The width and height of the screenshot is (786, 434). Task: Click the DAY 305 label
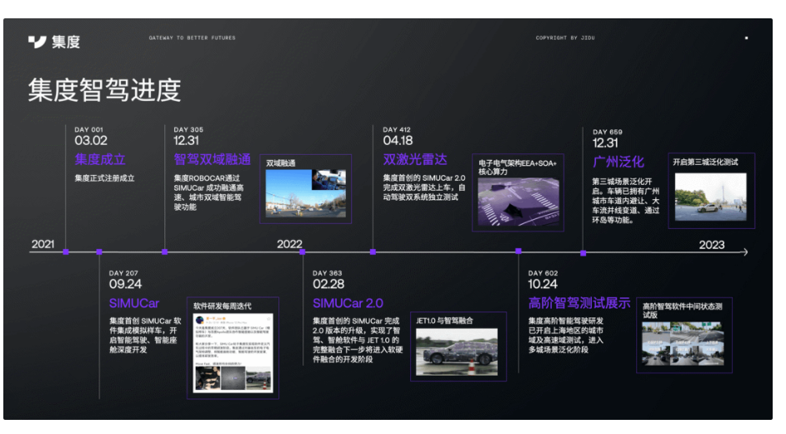pyautogui.click(x=188, y=130)
